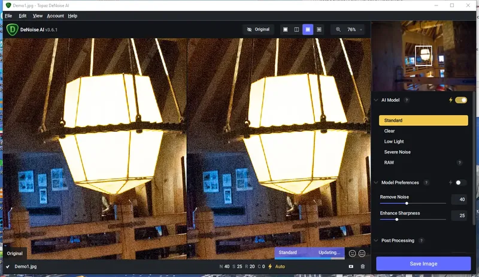Select the single view layout icon
Viewport: 479px width, 277px height.
coord(286,29)
